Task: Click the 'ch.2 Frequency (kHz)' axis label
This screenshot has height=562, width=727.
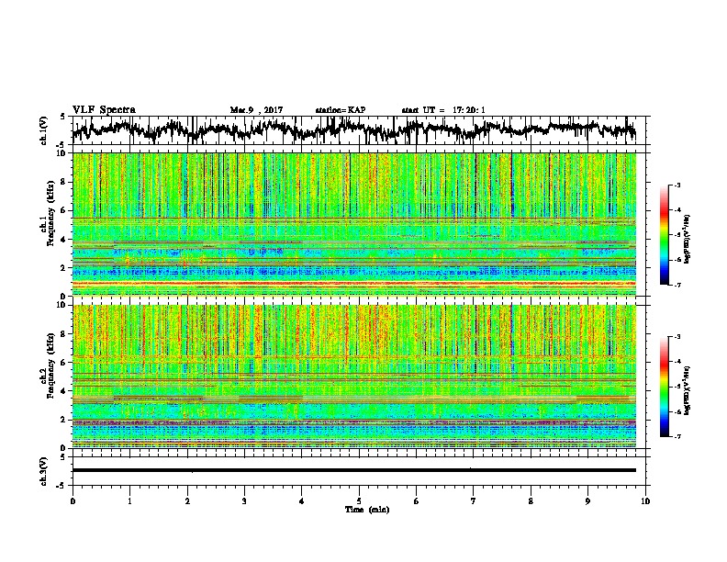Action: point(47,366)
